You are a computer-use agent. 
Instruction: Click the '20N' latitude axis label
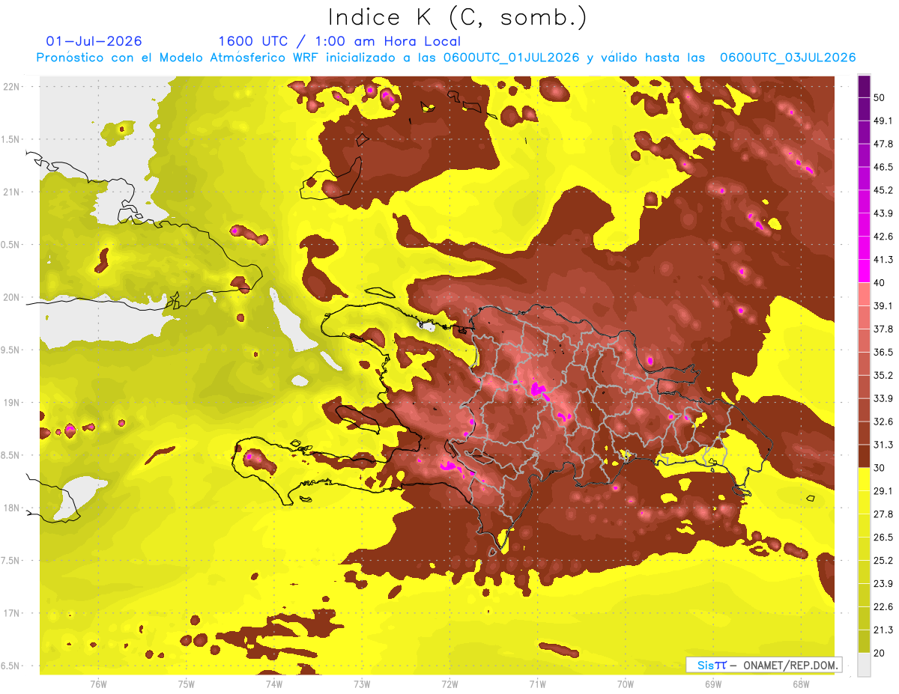12,298
